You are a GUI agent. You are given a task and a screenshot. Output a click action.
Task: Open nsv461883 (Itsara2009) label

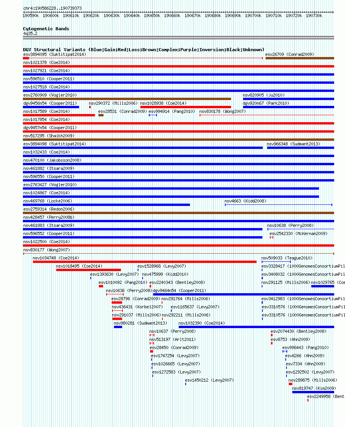49,226
